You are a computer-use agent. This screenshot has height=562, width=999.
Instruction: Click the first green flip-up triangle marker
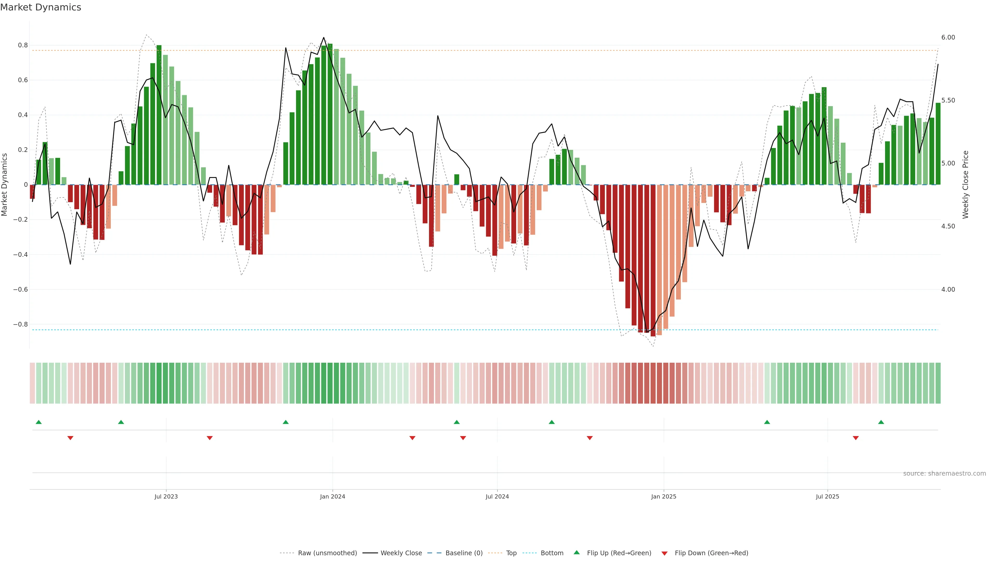(39, 422)
